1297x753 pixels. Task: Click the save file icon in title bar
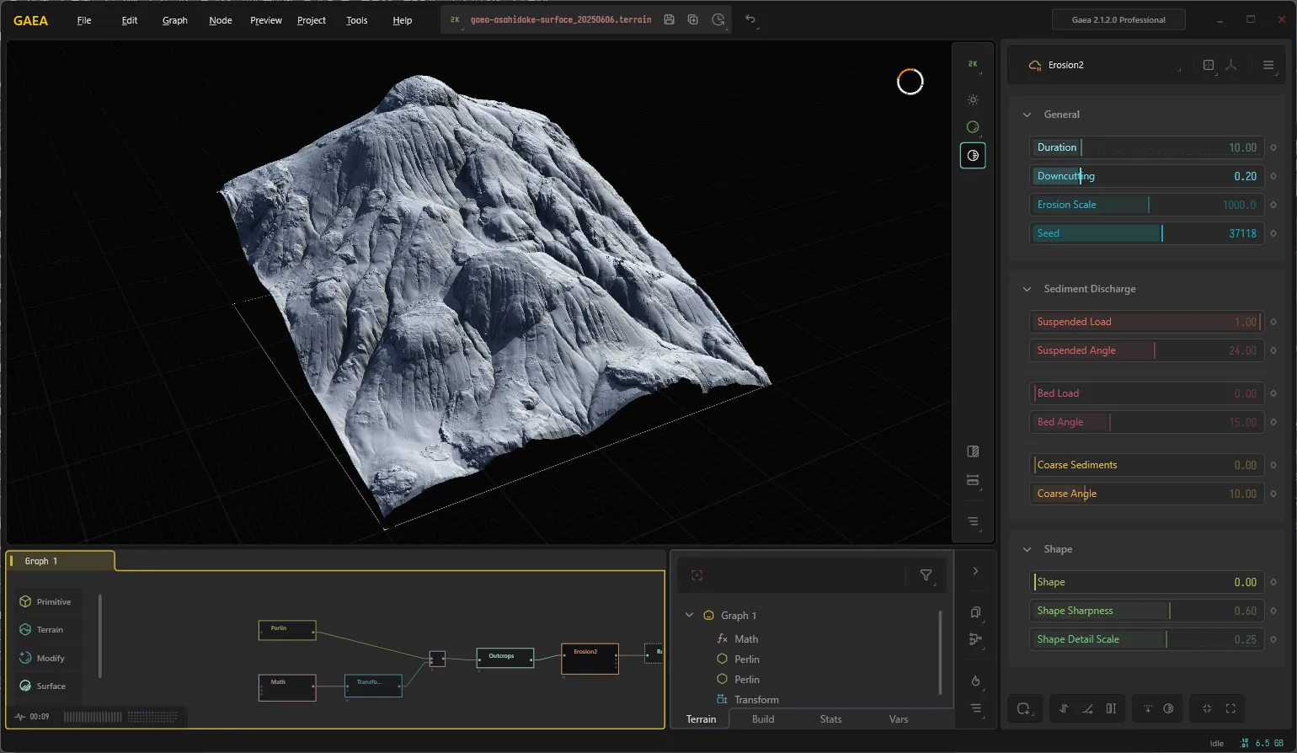coord(669,19)
